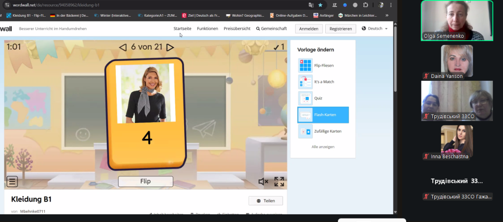Bookmark this page with the star icon
This screenshot has height=222, width=503.
[x=320, y=4]
